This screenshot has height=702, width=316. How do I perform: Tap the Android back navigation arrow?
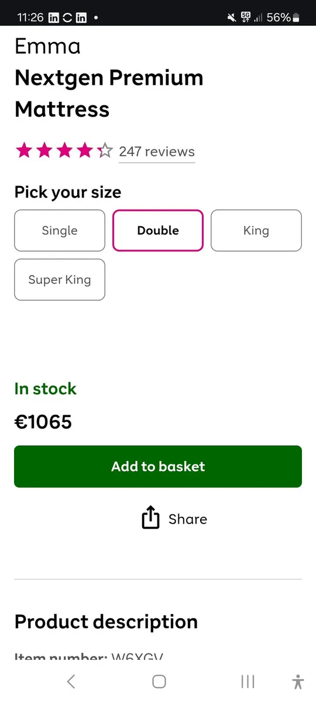(71, 681)
